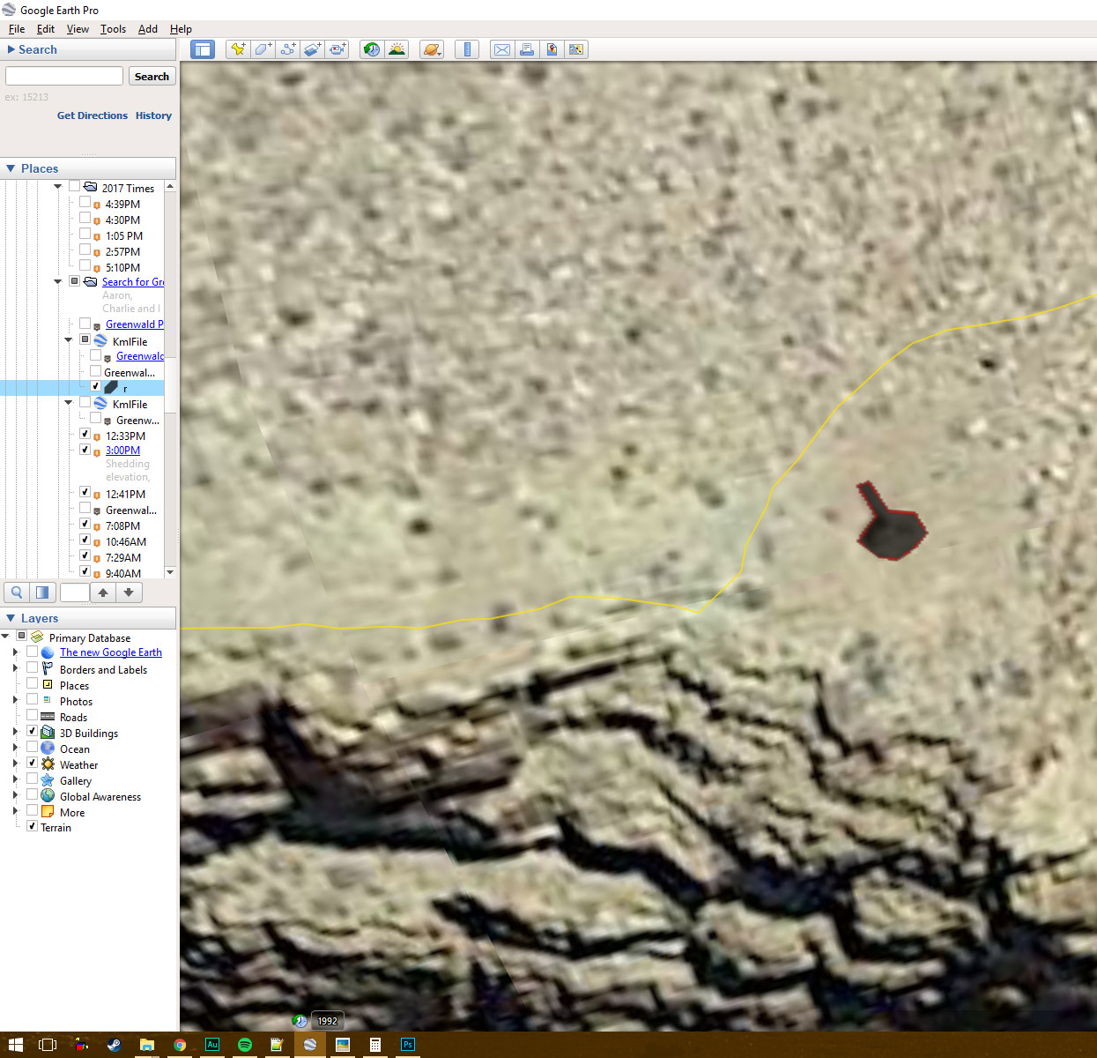Screen dimensions: 1097x1058
Task: Check the 1:05 PM placemark checkbox
Action: click(85, 235)
